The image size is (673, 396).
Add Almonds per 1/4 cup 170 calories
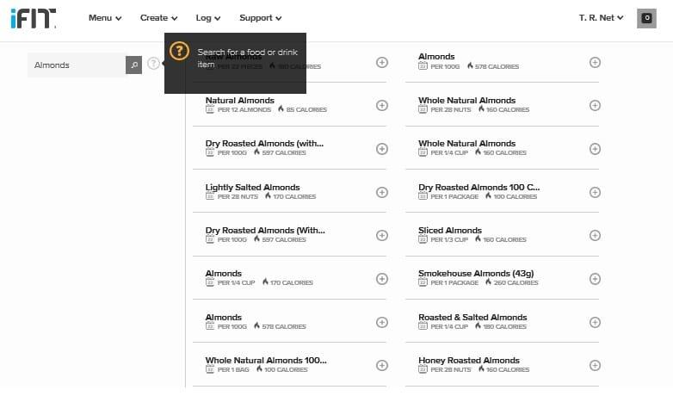tap(382, 279)
